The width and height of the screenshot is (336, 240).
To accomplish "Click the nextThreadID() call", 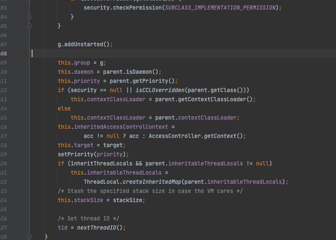I will click(100, 228).
